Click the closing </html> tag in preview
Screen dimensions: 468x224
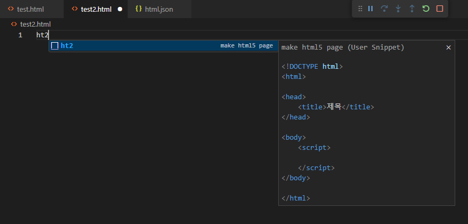pyautogui.click(x=296, y=198)
